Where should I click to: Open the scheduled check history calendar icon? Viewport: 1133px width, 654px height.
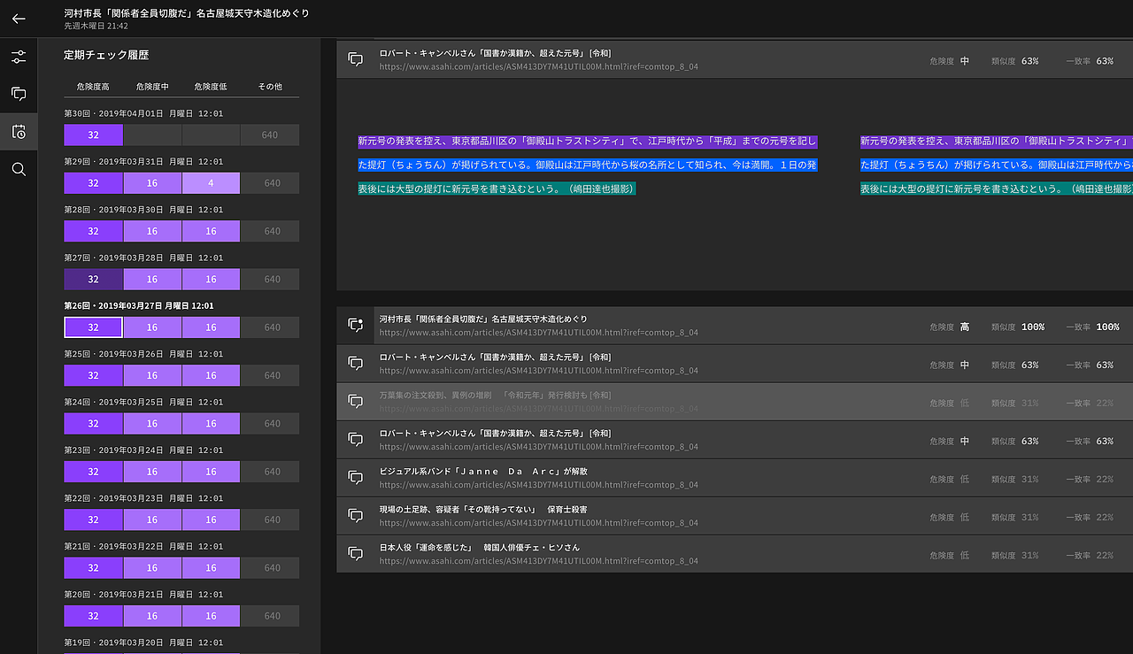[x=19, y=131]
